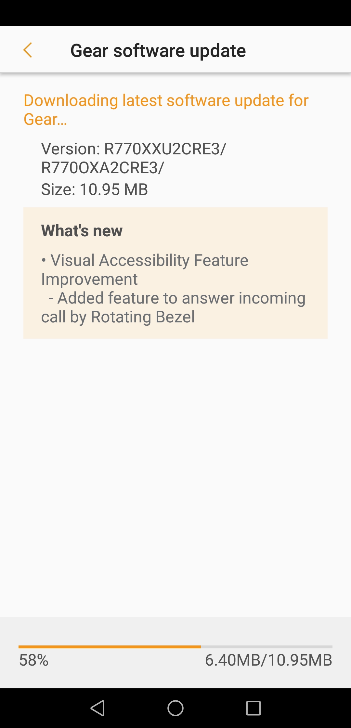This screenshot has height=728, width=351.
Task: Click the gray unfilled part of progress bar
Action: pos(266,647)
